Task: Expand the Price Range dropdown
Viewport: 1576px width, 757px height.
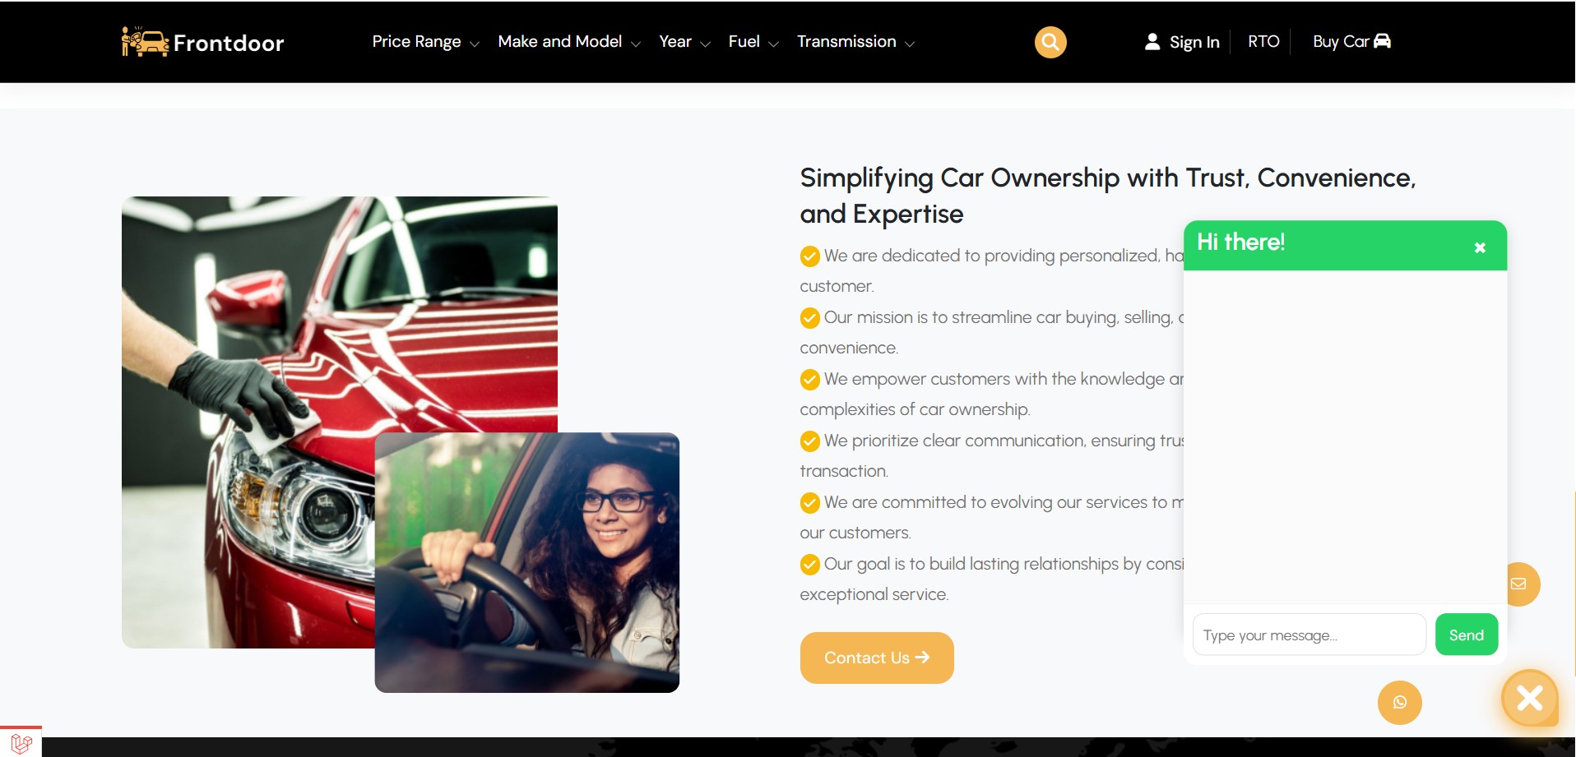Action: (425, 42)
